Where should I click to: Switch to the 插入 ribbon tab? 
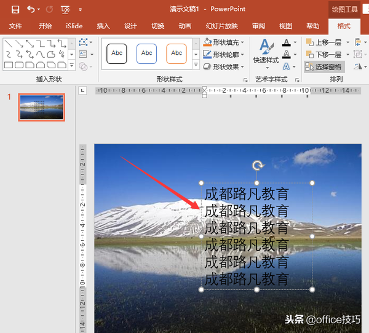pos(103,26)
